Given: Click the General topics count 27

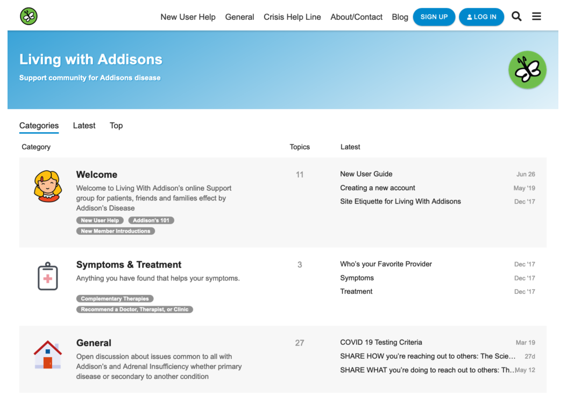Looking at the screenshot, I should [x=300, y=343].
